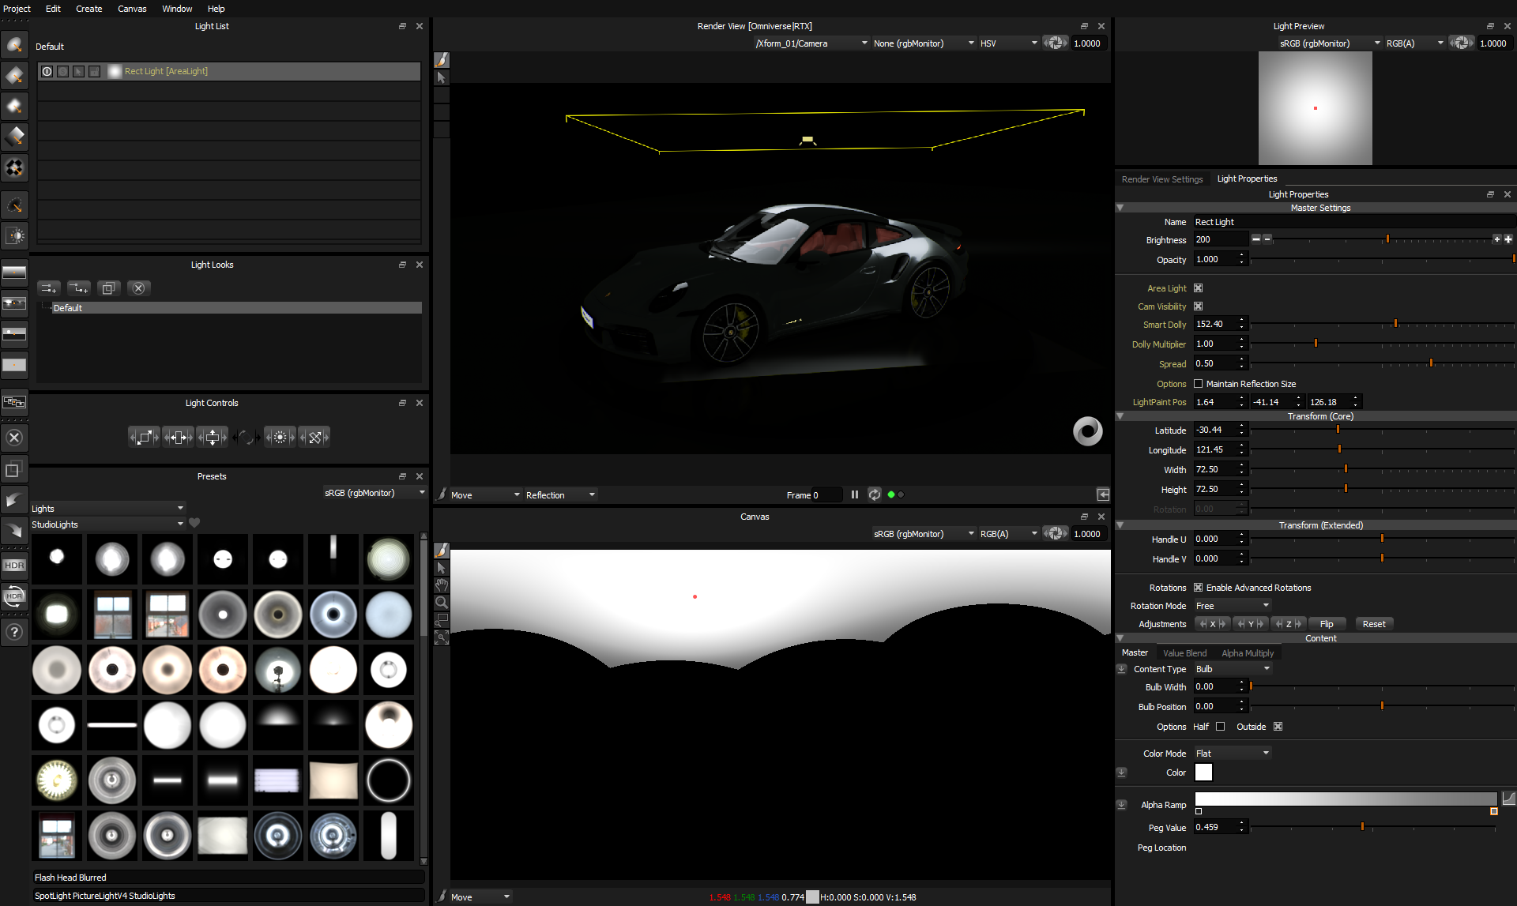Switch to the Value Blend tab
1517x906 pixels.
[1184, 653]
